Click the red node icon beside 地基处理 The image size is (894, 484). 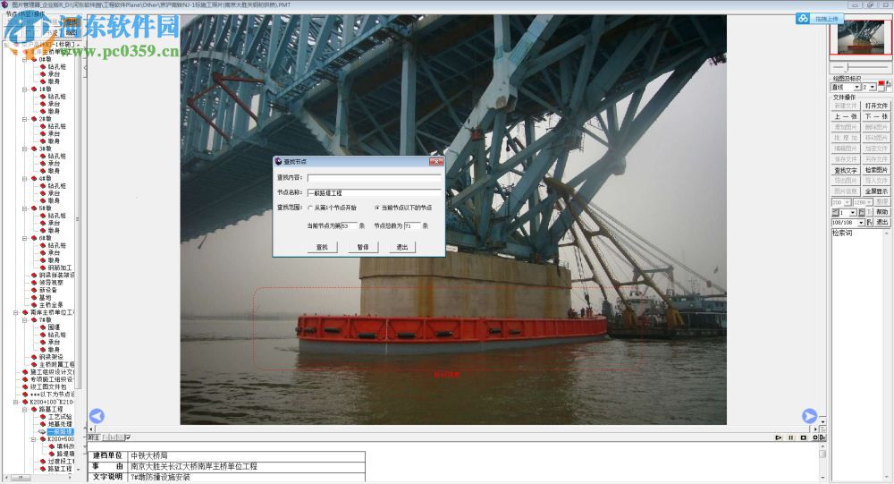tap(43, 424)
